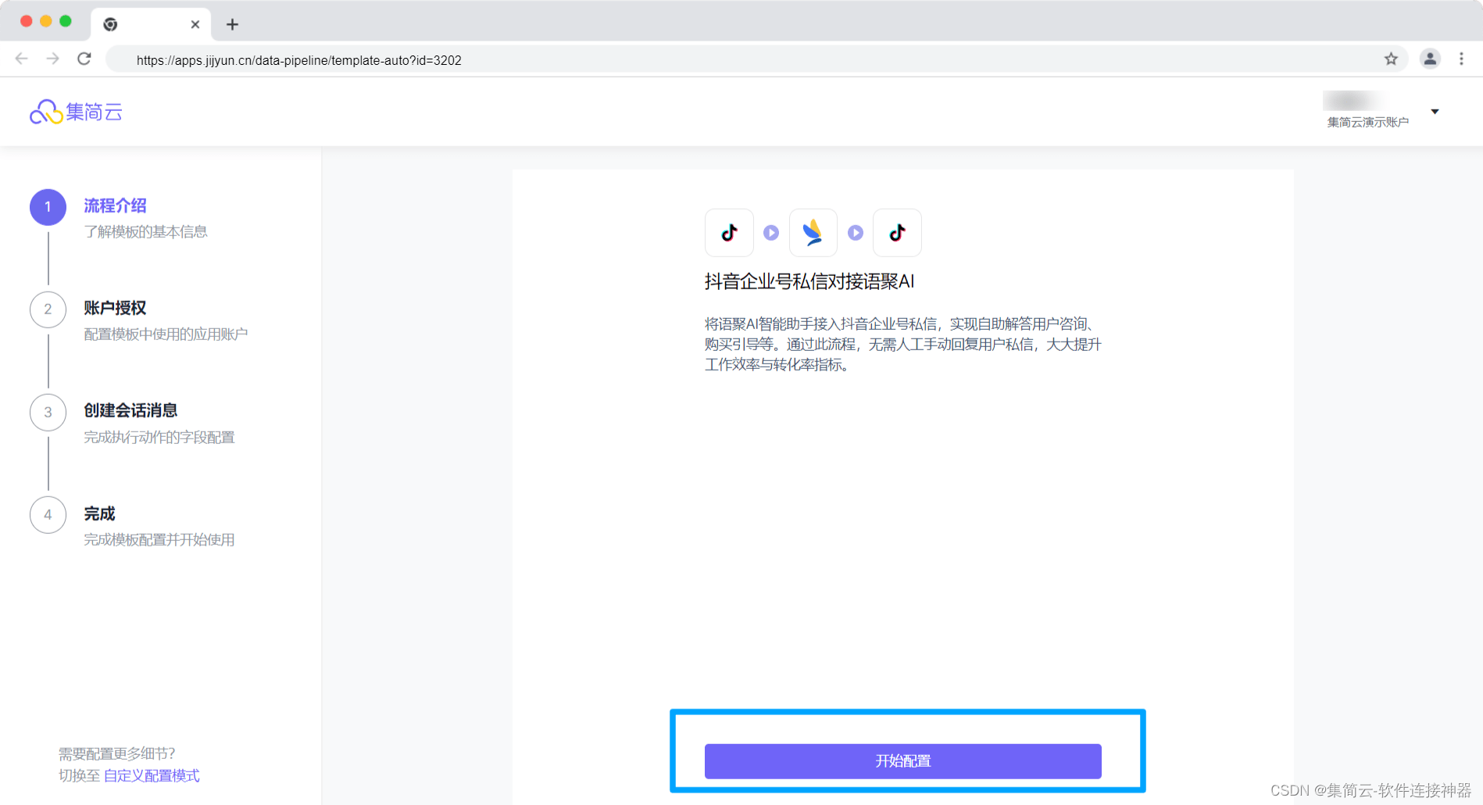
Task: Reload the current page
Action: click(84, 59)
